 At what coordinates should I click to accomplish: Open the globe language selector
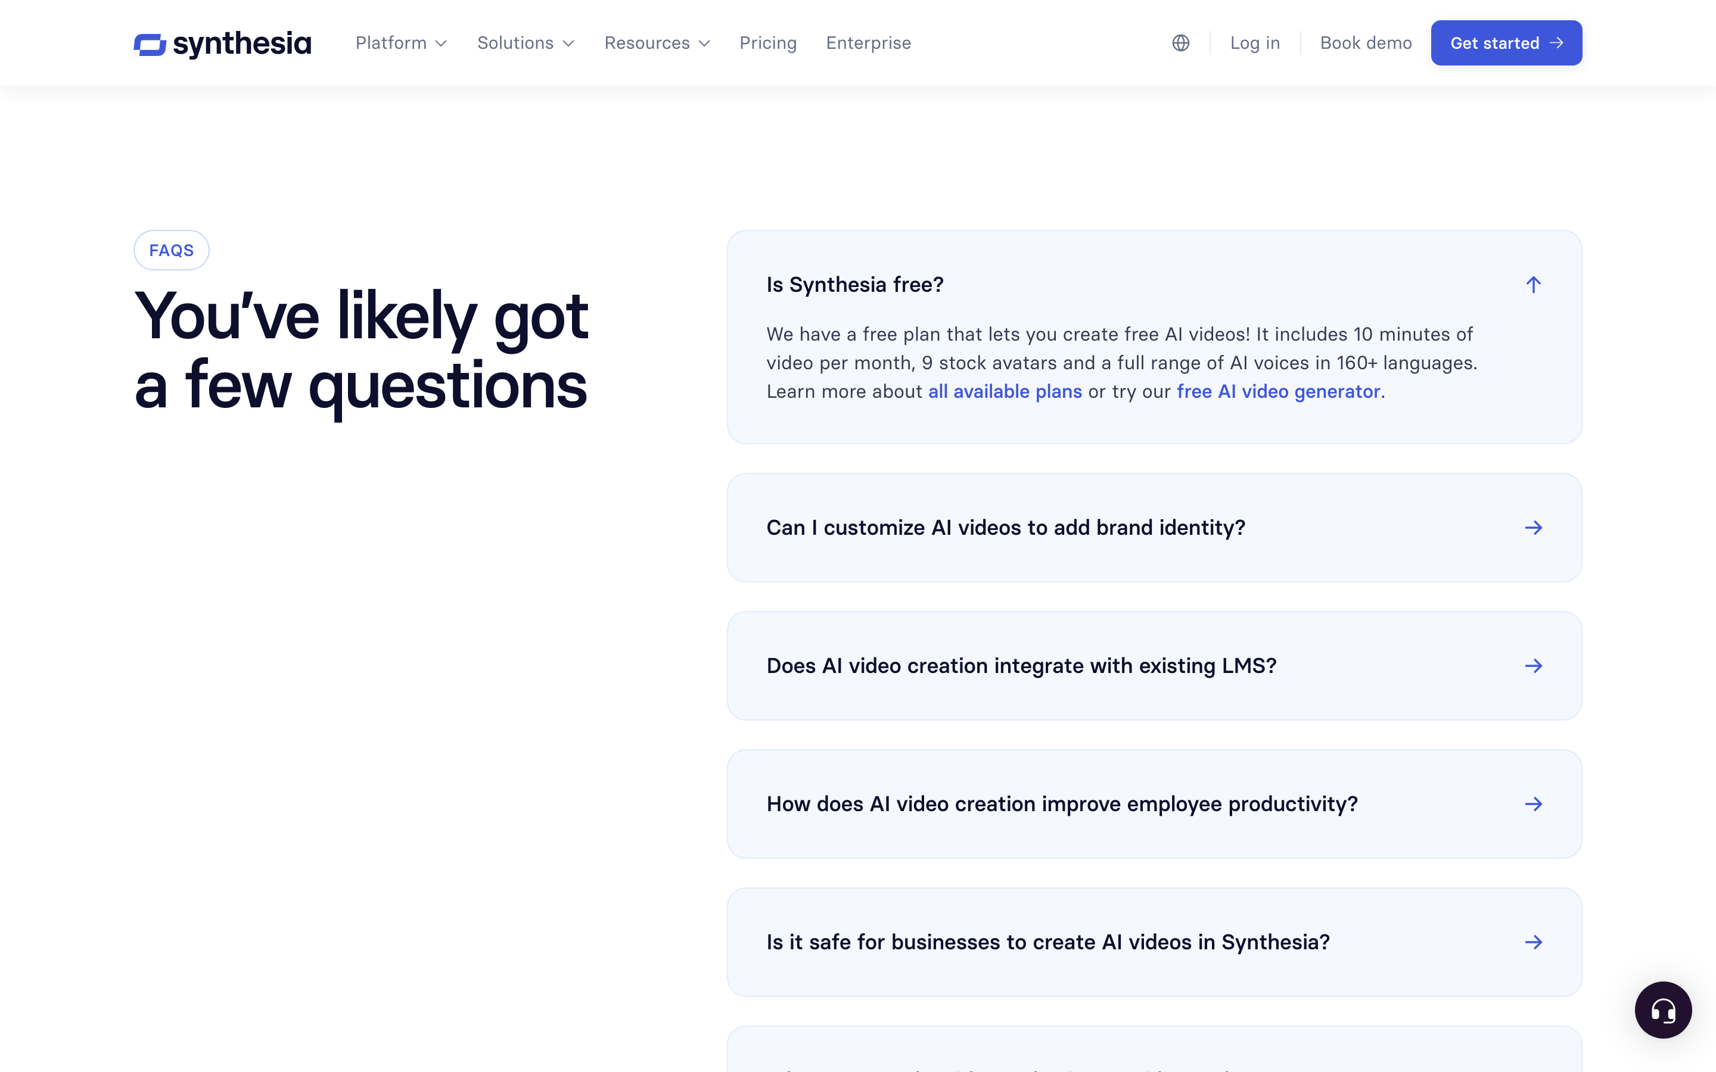point(1180,43)
